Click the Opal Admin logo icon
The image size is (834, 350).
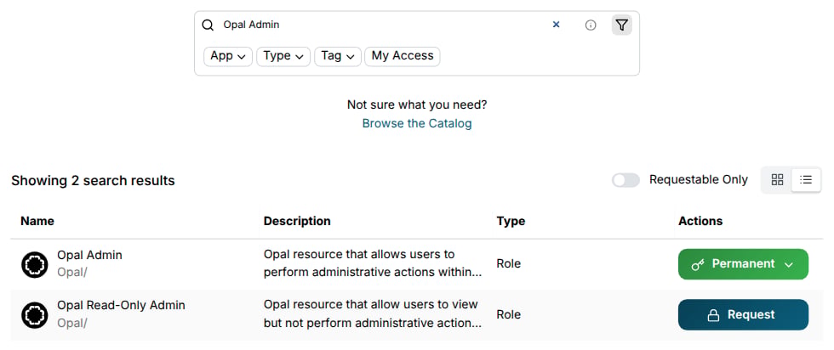tap(35, 264)
